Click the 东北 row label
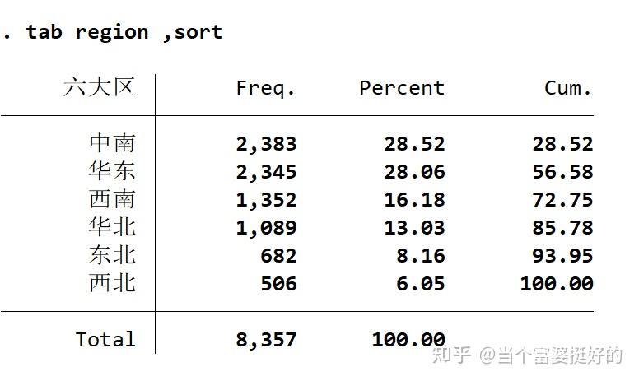Screen dimensions: 639x381 112,255
